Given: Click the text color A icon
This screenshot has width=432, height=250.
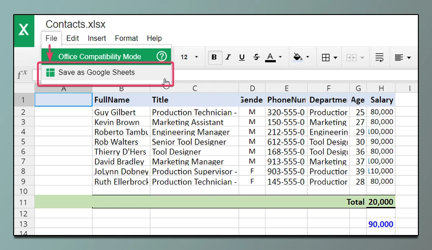Looking at the screenshot, I should (270, 57).
